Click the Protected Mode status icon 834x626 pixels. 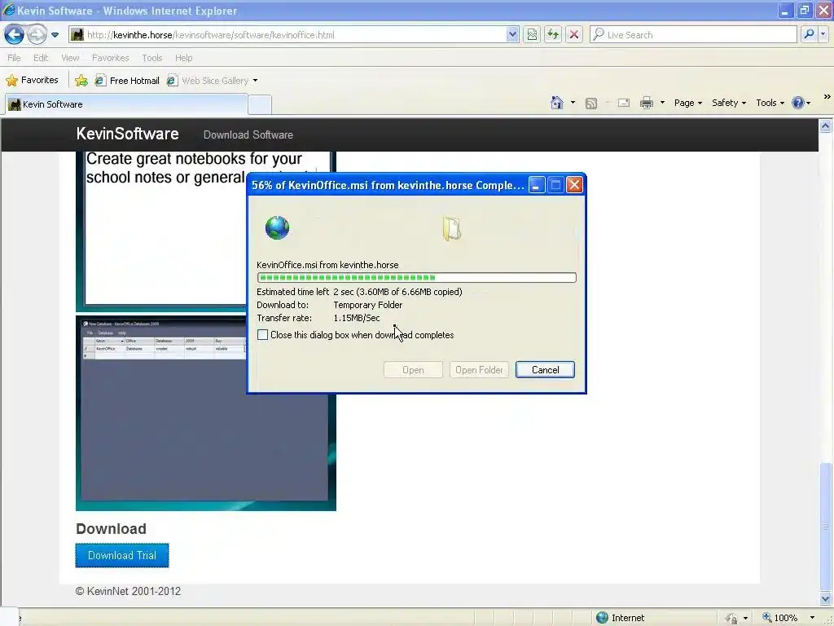click(x=732, y=618)
